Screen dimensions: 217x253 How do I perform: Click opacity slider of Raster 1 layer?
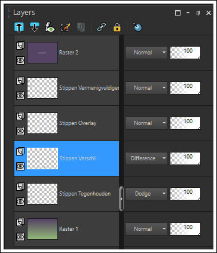185,229
